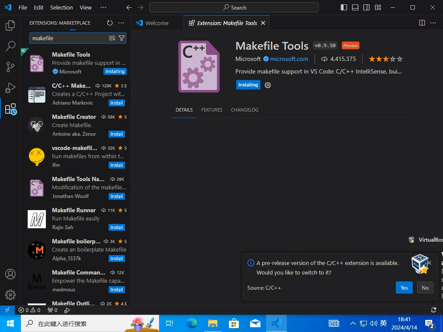
Task: Click Yes on the pre-release notification
Action: coord(404,288)
